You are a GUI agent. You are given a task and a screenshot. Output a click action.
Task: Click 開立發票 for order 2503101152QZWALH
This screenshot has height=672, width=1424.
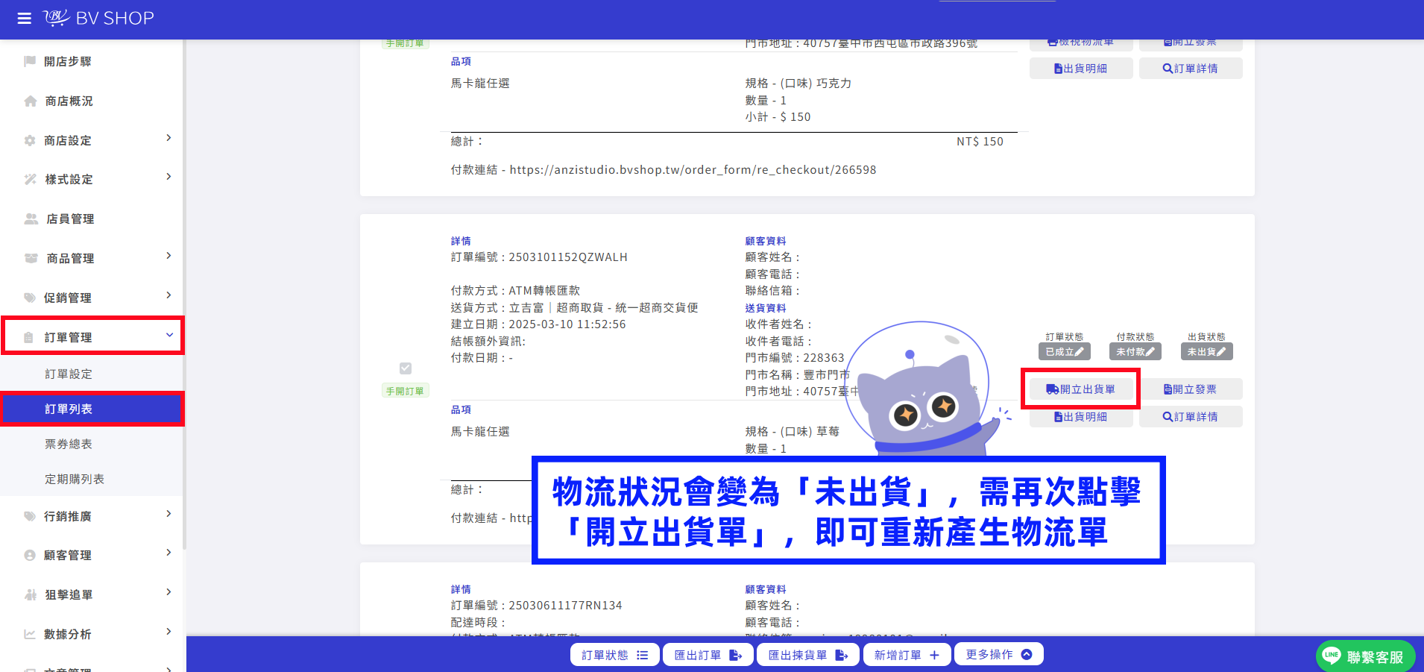pos(1191,389)
